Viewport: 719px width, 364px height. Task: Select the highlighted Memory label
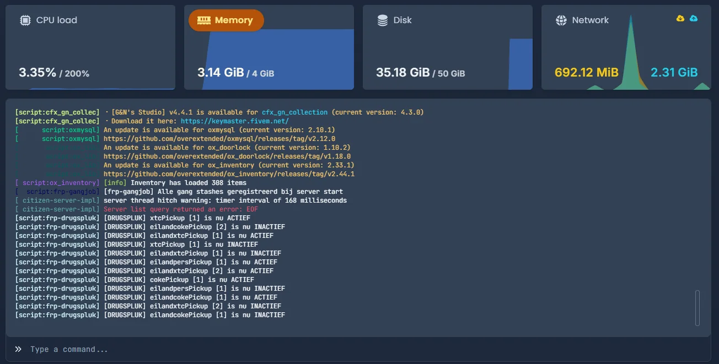(233, 20)
